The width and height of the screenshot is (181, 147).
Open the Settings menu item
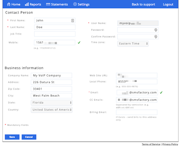pos(81,4)
